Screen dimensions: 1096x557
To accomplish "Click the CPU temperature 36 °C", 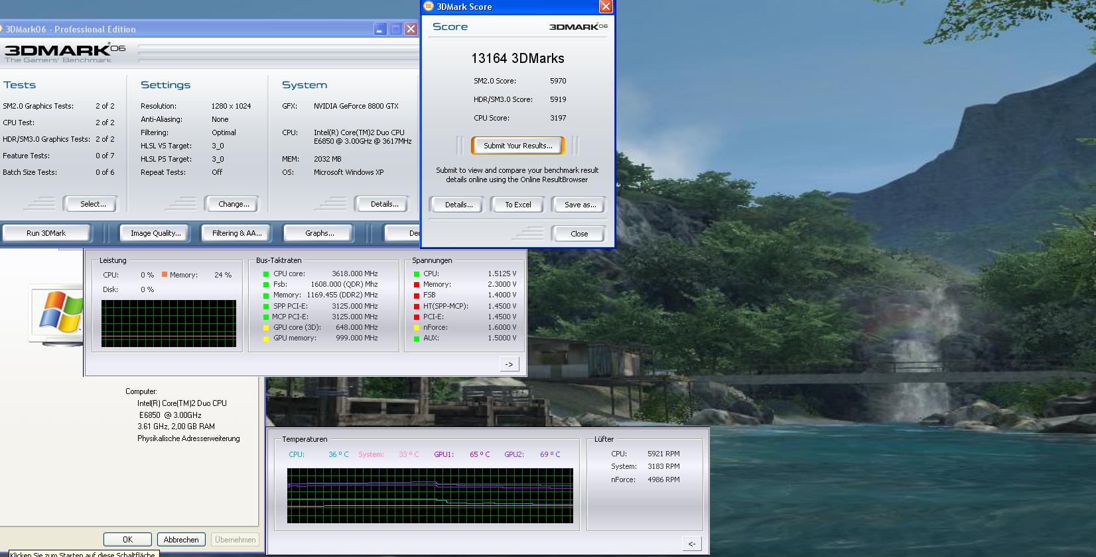I will (338, 454).
